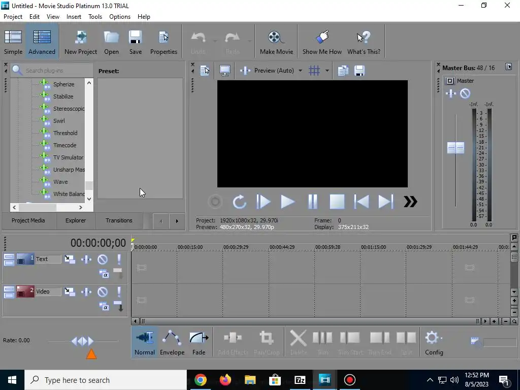Image resolution: width=520 pixels, height=390 pixels.
Task: Start a New Project
Action: tap(81, 42)
